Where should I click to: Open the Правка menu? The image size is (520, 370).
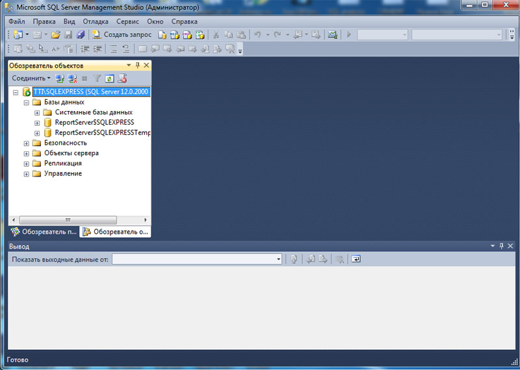point(44,21)
